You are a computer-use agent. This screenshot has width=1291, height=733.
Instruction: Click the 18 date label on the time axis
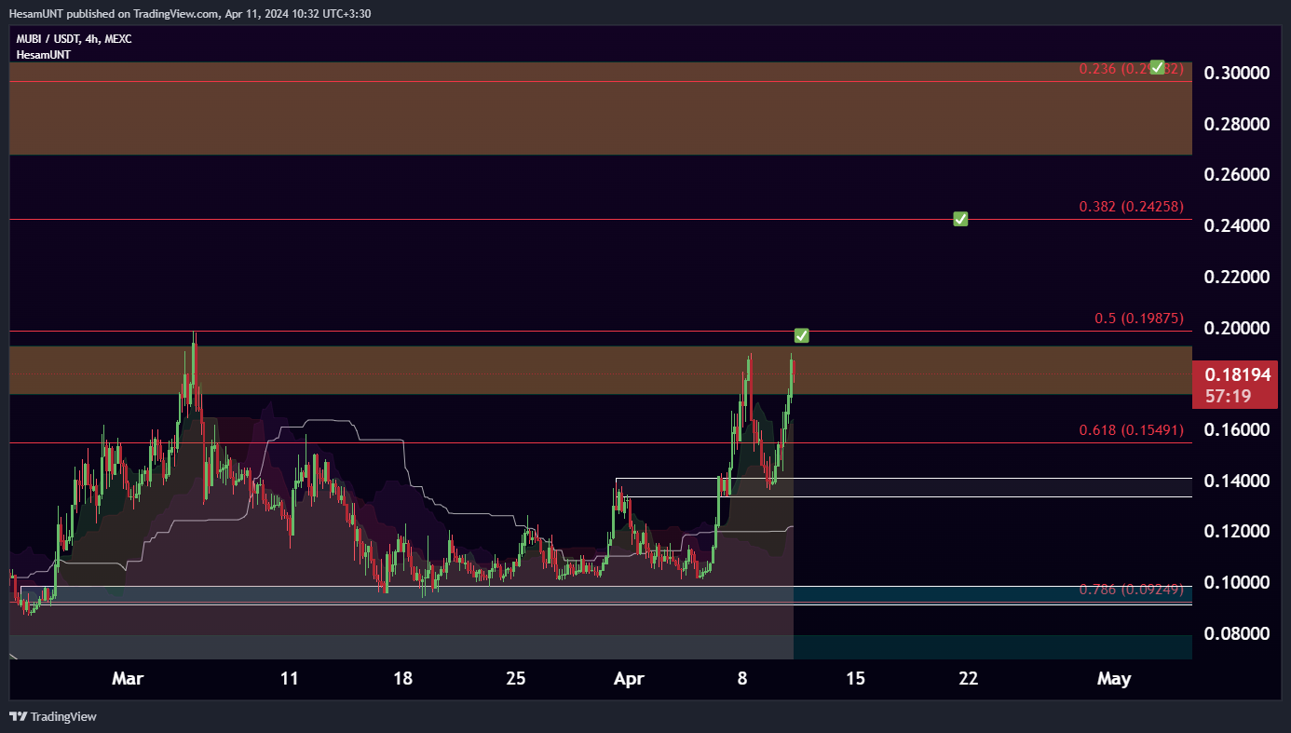point(402,679)
